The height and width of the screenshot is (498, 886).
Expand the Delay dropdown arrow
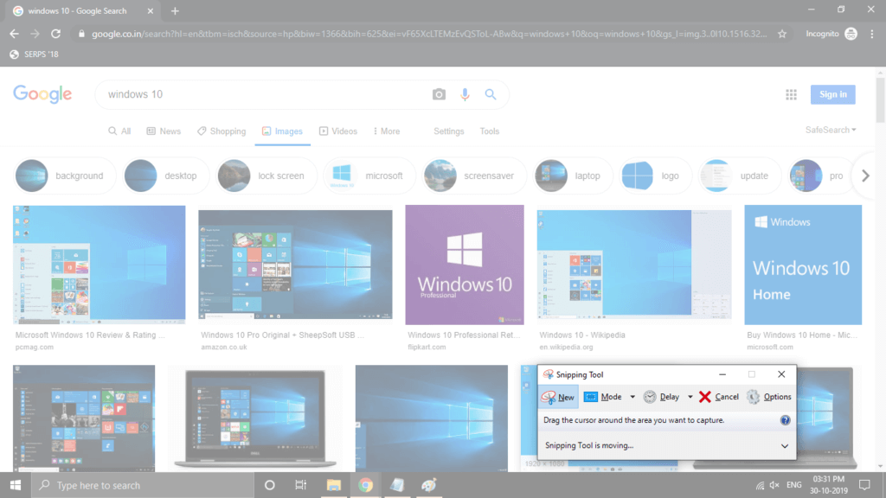point(690,397)
